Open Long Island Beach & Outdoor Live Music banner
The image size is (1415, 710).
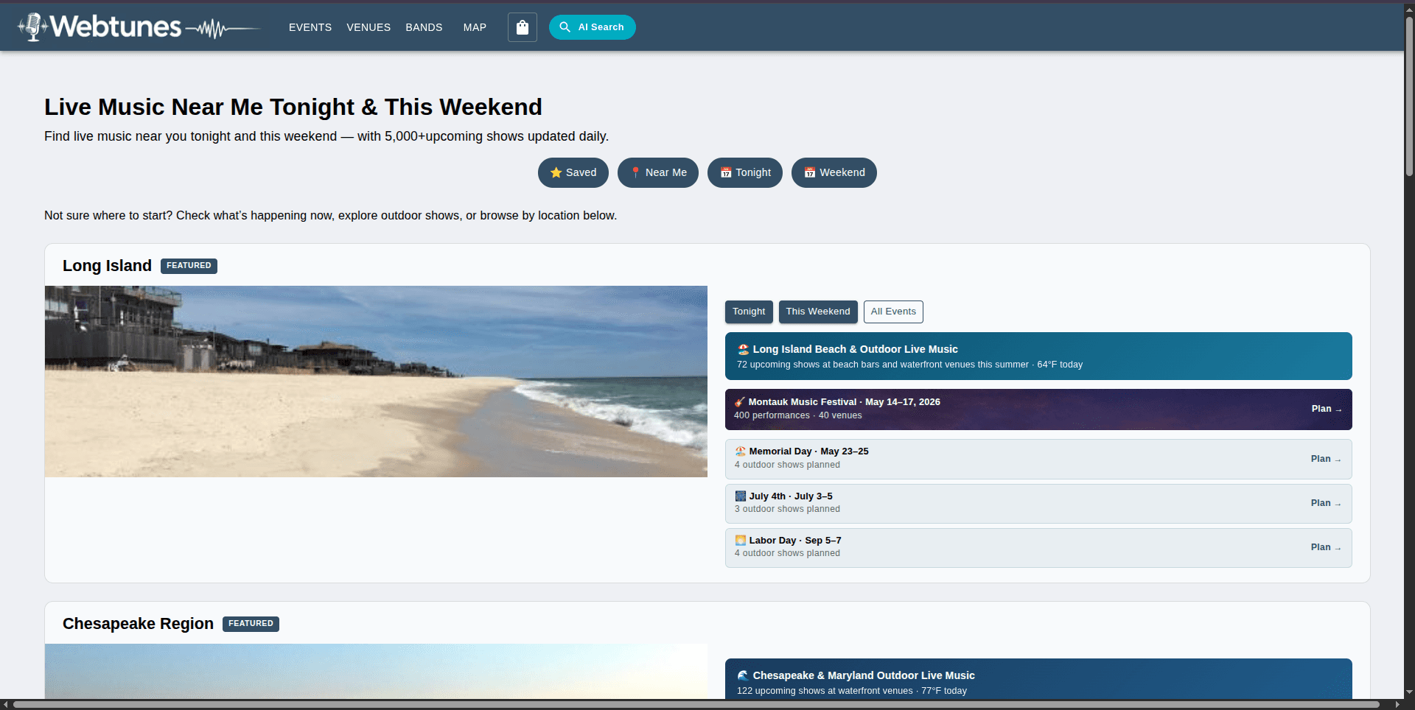coord(1038,356)
